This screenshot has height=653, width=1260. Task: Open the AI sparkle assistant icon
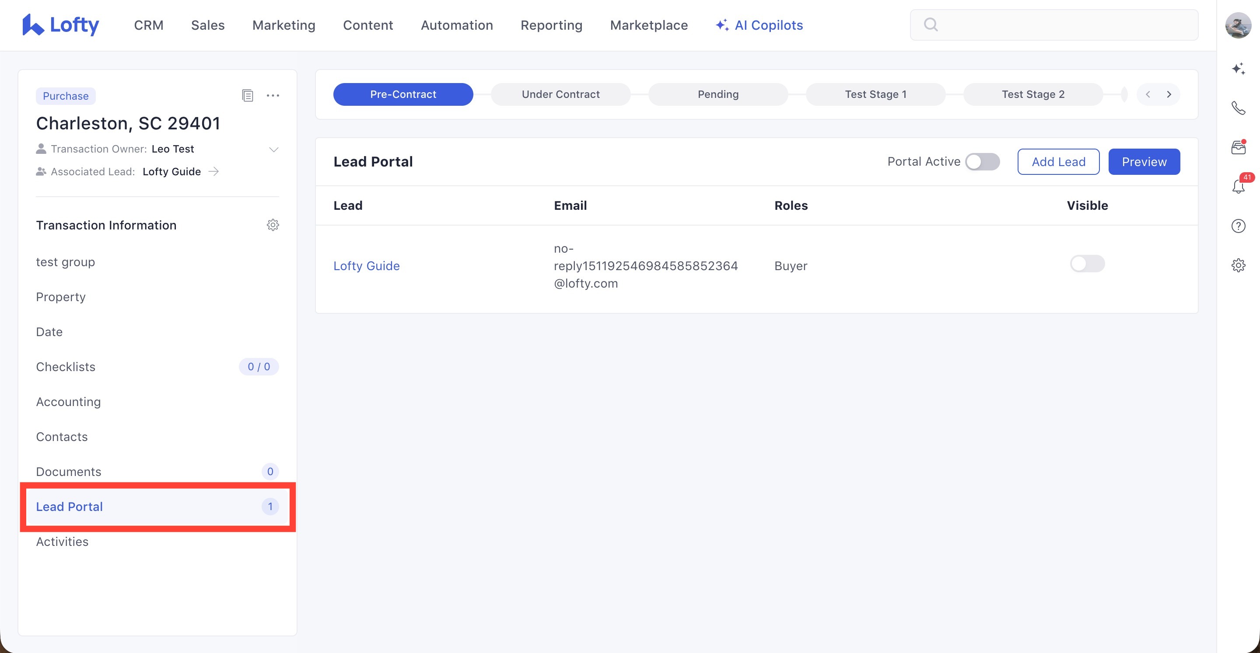click(1238, 69)
